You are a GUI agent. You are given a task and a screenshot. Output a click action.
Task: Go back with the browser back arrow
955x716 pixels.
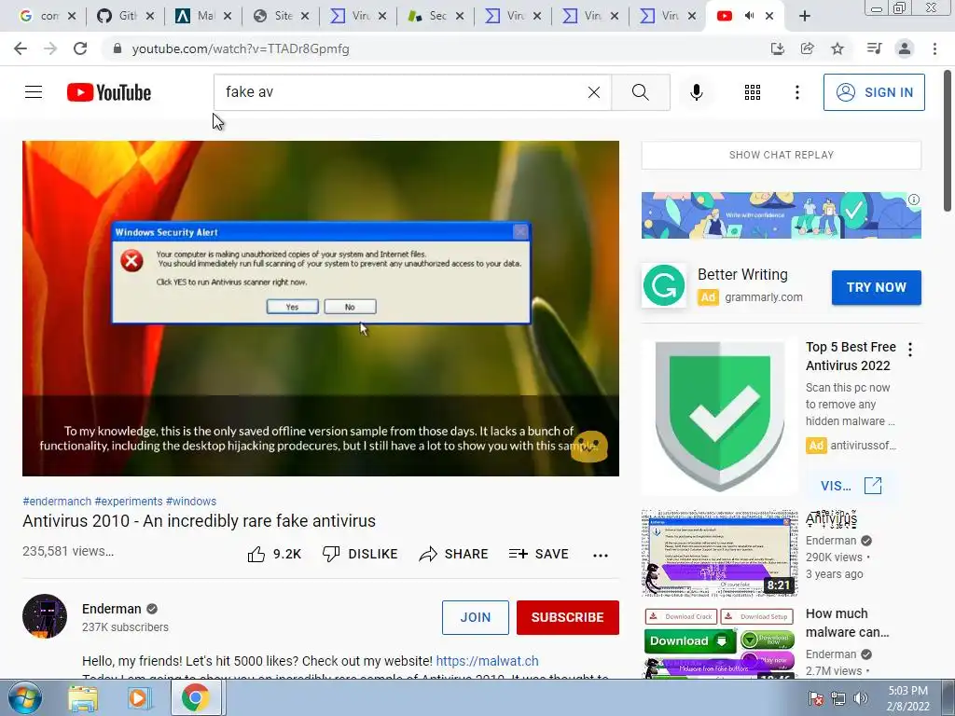tap(21, 48)
